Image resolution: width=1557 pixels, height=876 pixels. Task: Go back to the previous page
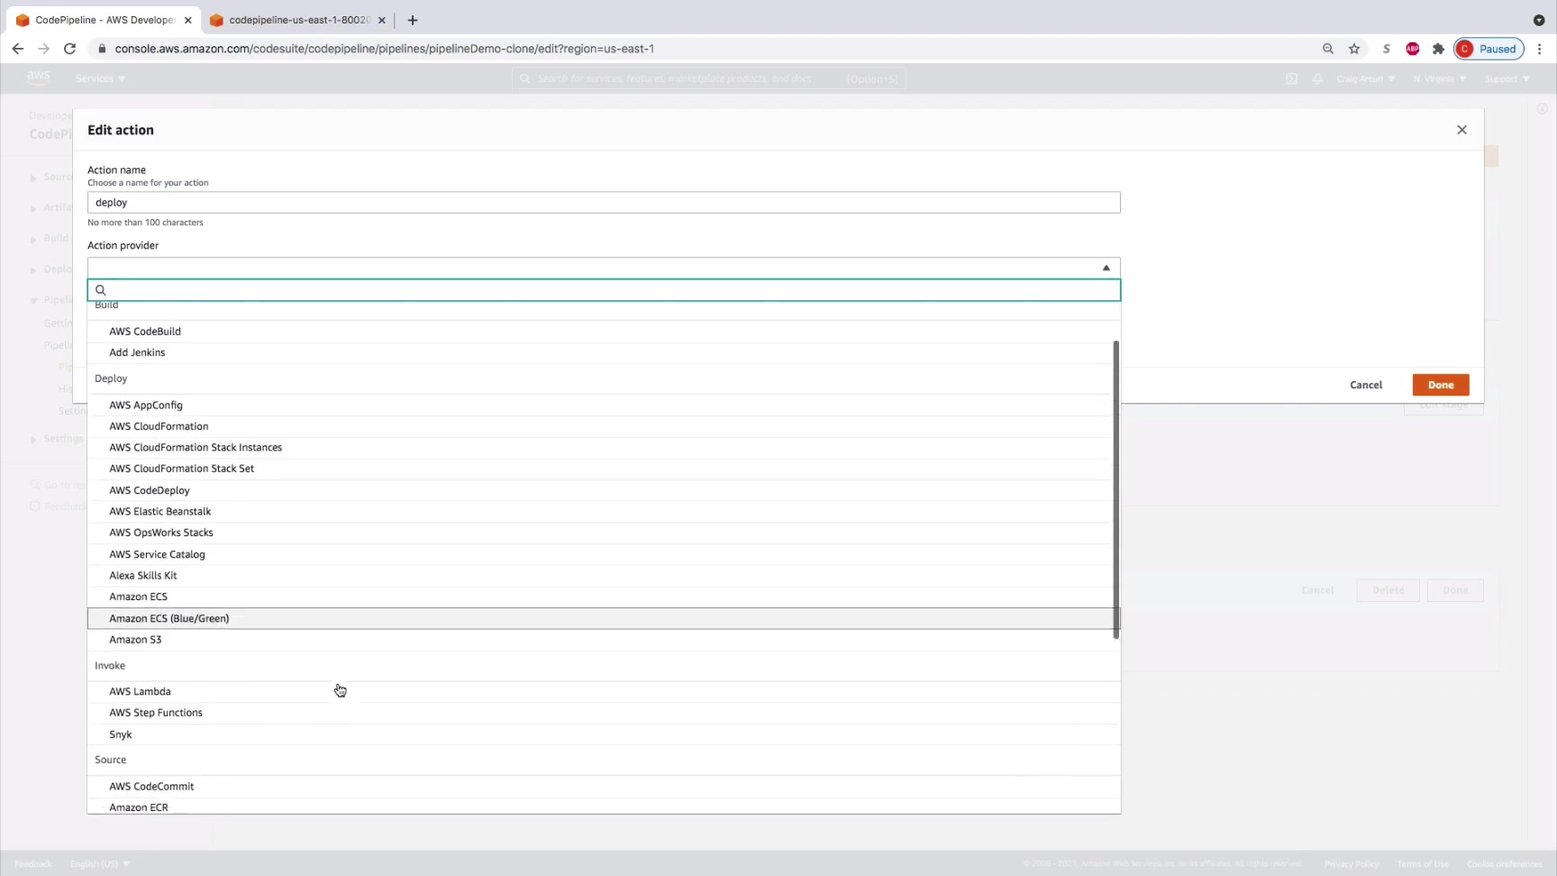18,49
